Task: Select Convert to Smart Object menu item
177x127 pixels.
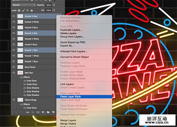Action: (x=74, y=57)
